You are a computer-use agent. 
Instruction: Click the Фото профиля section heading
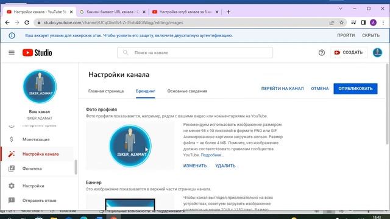click(x=101, y=109)
